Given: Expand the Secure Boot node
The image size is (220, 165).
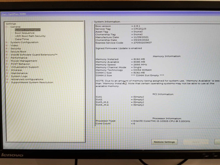Looking at the screenshot, I should (x=6, y=51).
